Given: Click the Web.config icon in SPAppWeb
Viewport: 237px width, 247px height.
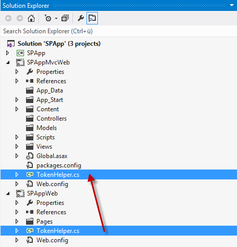Looking at the screenshot, I should coord(30,240).
